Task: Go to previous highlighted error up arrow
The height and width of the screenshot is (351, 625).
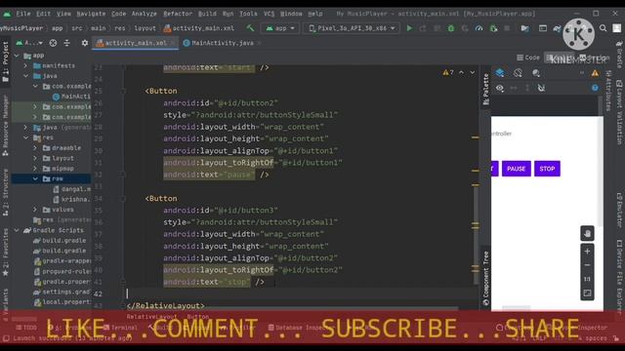Action: 461,72
